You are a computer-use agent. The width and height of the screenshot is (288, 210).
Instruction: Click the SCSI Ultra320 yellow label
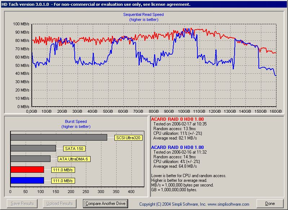pos(128,138)
